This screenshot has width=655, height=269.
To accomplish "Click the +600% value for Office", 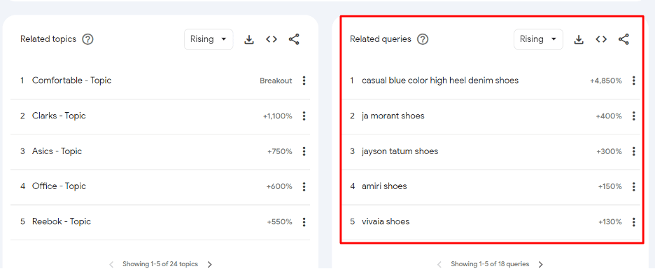I will [x=279, y=186].
